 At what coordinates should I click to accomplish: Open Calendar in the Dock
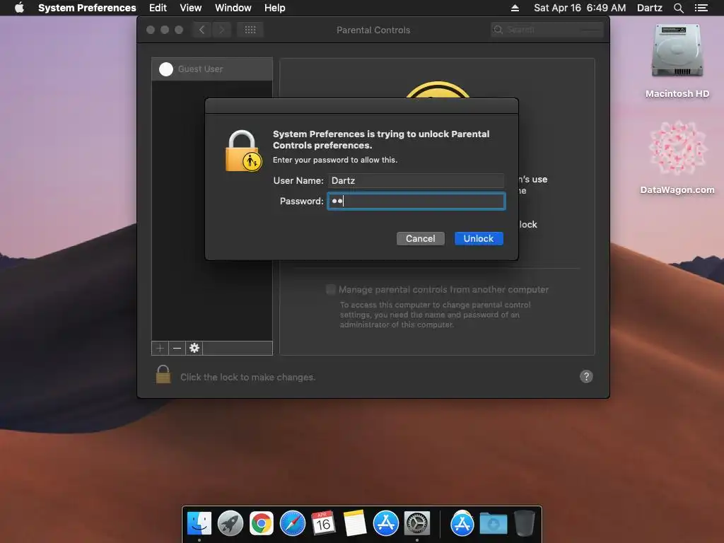pyautogui.click(x=323, y=524)
